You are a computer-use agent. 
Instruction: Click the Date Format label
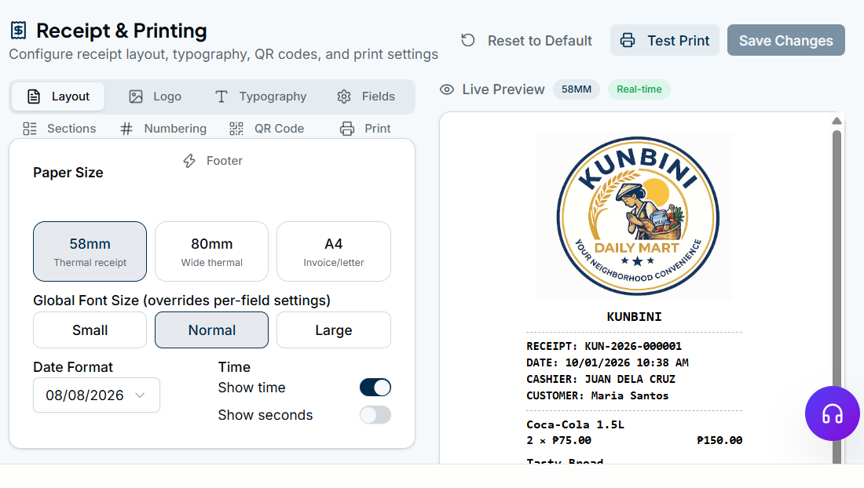point(73,367)
